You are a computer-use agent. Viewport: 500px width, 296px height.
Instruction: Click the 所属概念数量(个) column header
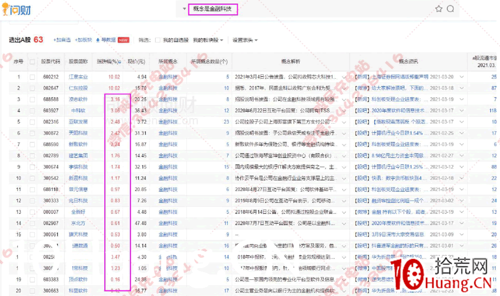209,62
